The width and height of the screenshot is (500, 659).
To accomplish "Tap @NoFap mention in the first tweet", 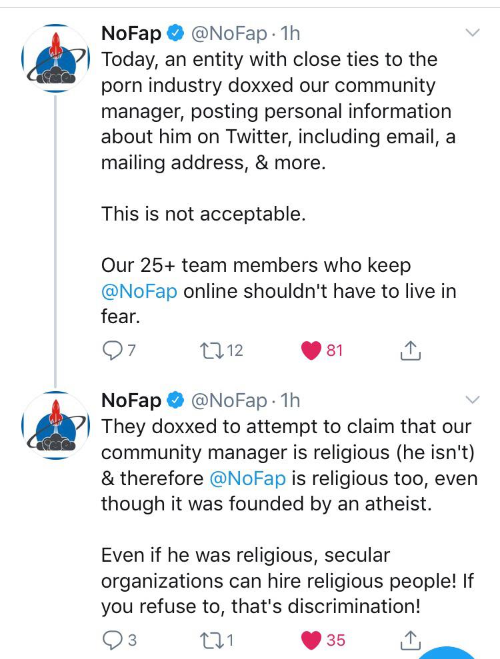I will [139, 292].
